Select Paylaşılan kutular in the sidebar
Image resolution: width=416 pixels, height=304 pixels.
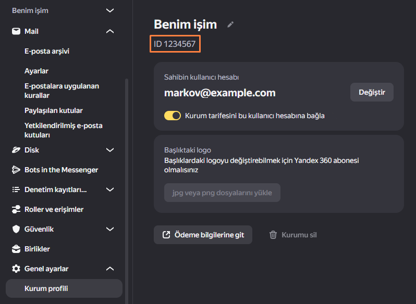pyautogui.click(x=54, y=110)
